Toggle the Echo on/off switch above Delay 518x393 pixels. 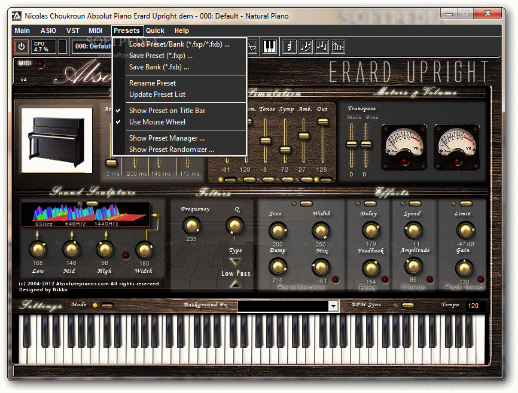[370, 204]
